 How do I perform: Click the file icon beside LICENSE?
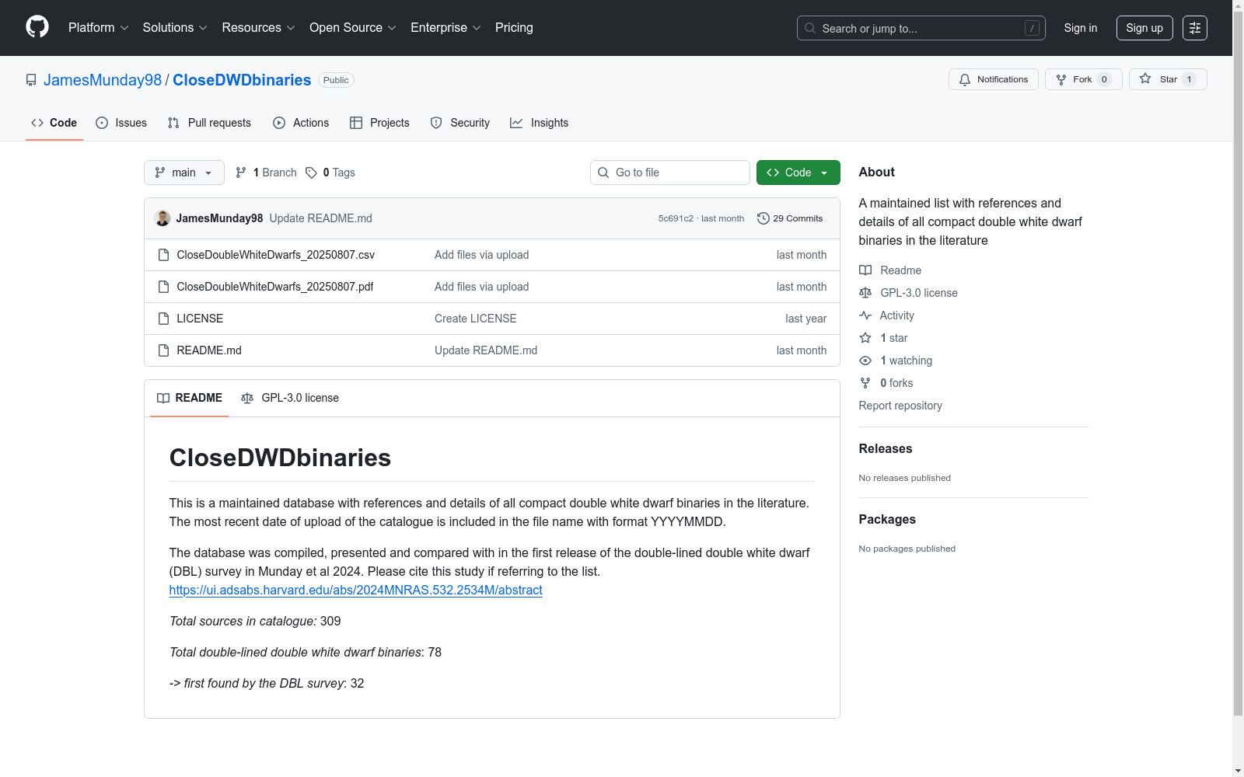pyautogui.click(x=163, y=319)
